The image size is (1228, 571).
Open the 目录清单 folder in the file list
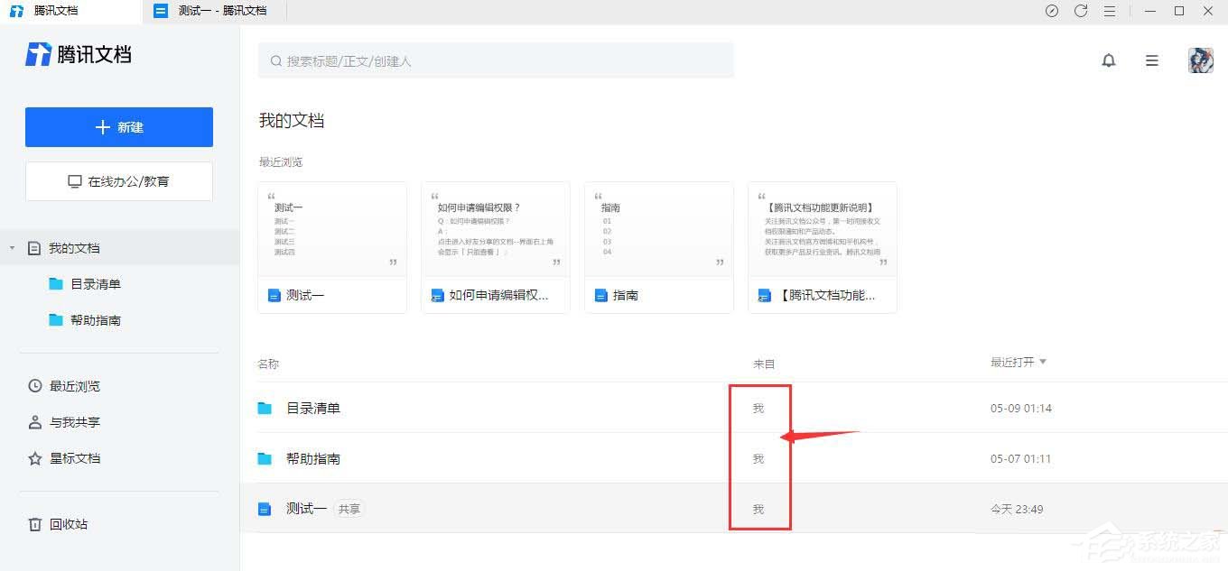click(314, 408)
